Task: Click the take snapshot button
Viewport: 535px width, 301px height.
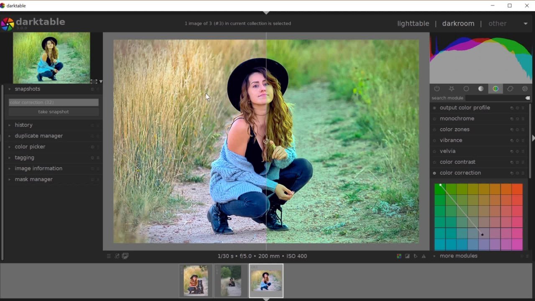Action: pos(53,112)
